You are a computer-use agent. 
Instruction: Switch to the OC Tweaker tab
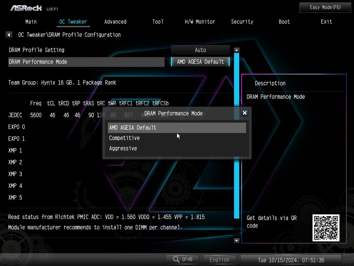[x=73, y=22]
